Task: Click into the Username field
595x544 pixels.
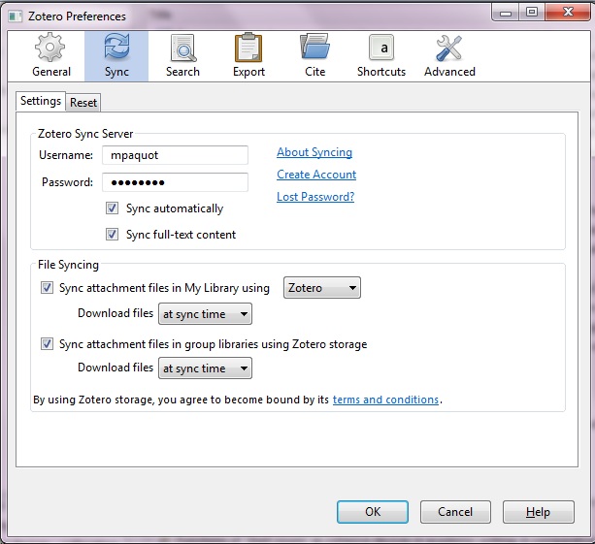Action: tap(175, 155)
